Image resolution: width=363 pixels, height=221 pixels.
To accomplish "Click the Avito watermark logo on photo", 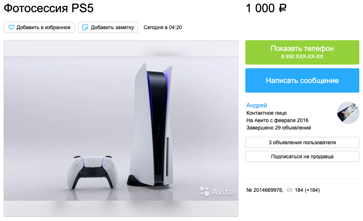I will click(x=217, y=191).
